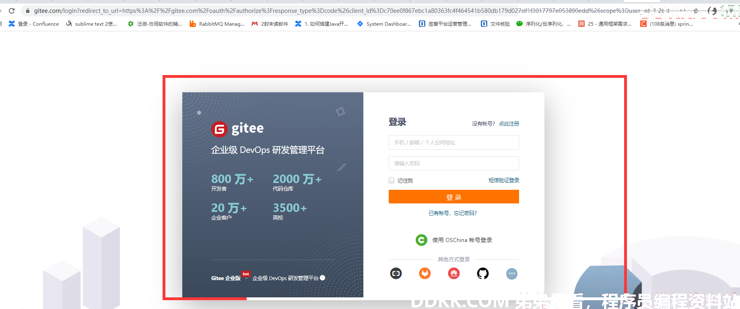The width and height of the screenshot is (740, 309).
Task: Click the Gitee 企业版 link
Action: [x=226, y=278]
